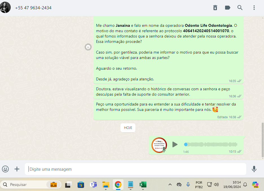Click the voice message sender avatar
Screen dimensions: 264x191
pyautogui.click(x=159, y=145)
